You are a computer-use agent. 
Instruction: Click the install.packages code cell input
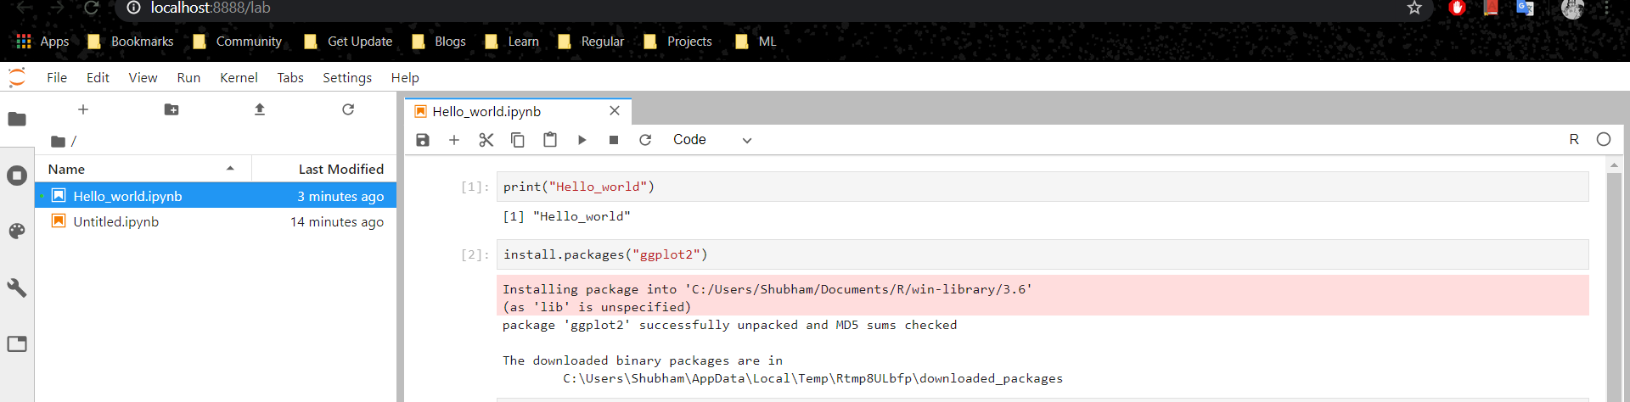click(x=1043, y=254)
